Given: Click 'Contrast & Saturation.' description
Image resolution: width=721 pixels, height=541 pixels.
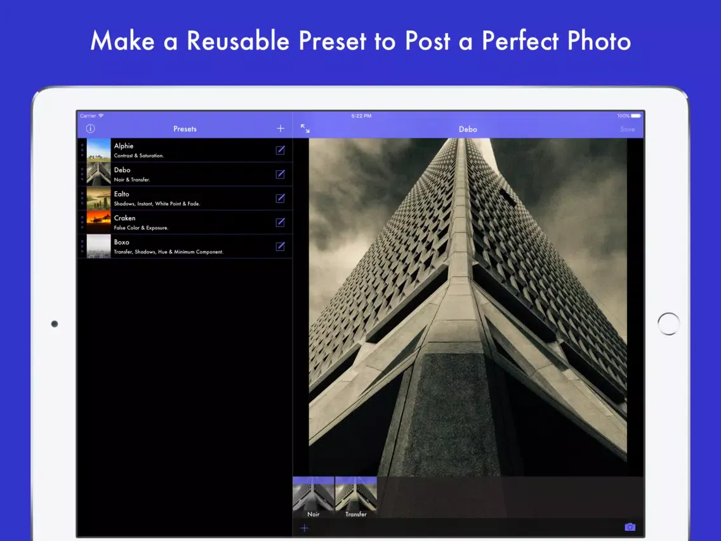Looking at the screenshot, I should 139,156.
